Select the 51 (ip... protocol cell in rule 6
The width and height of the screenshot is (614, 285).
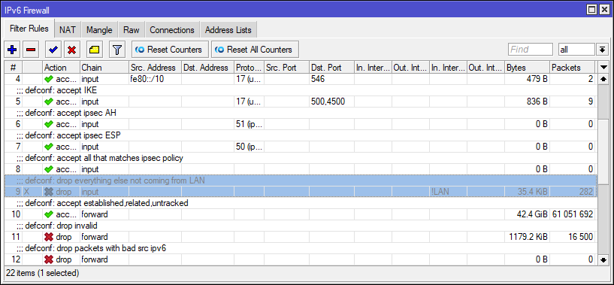(x=249, y=124)
